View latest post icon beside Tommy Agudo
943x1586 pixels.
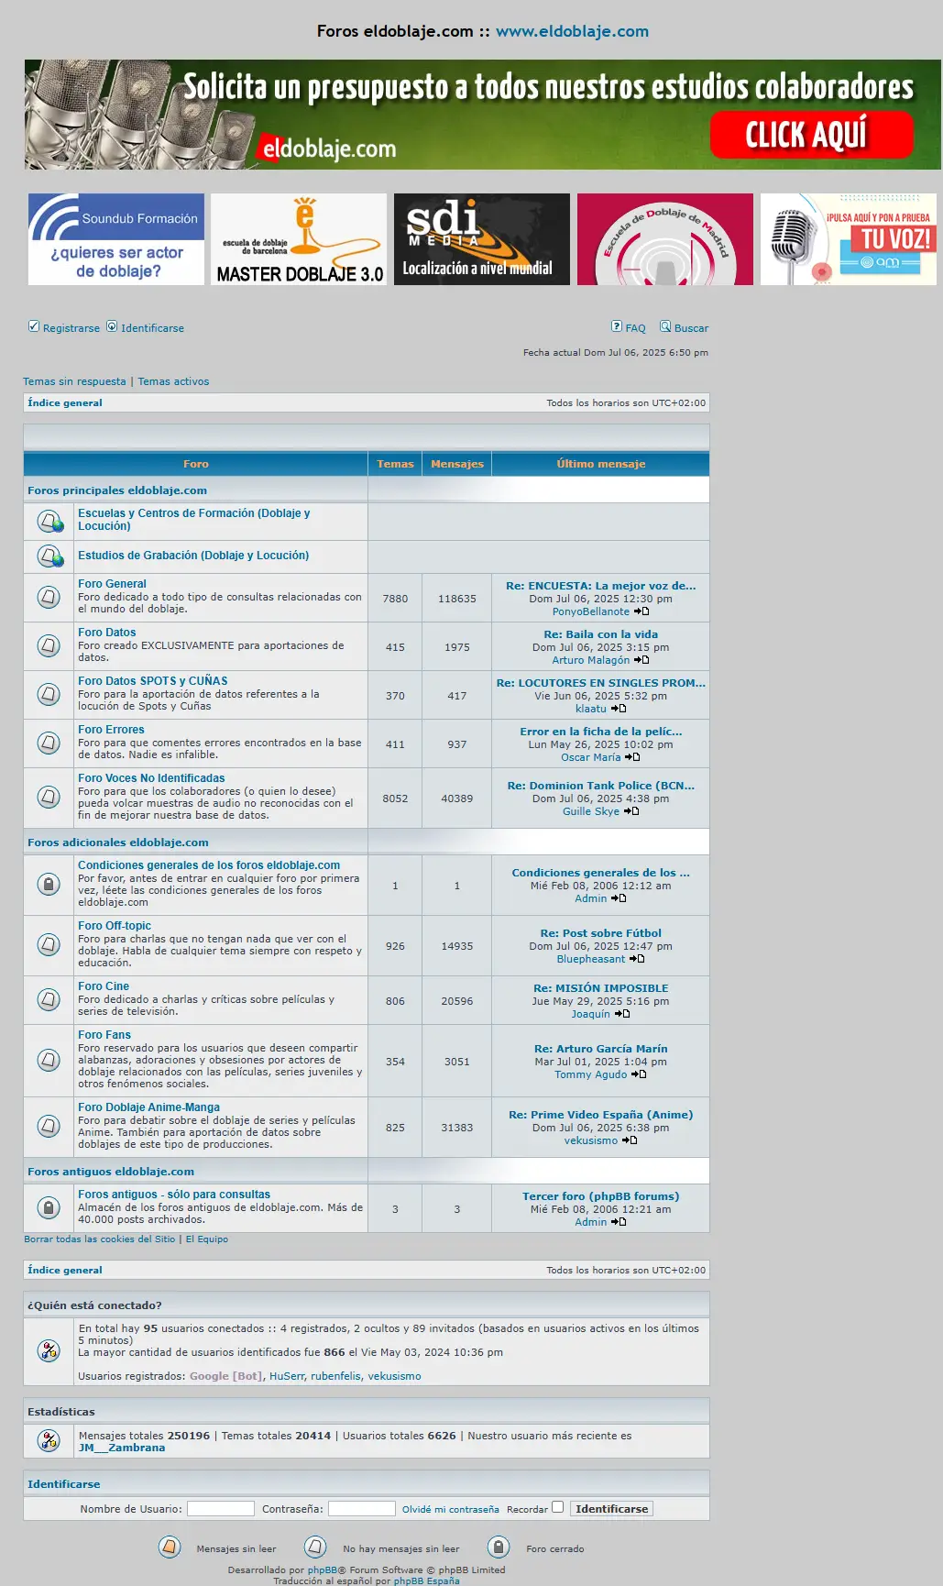coord(639,1074)
